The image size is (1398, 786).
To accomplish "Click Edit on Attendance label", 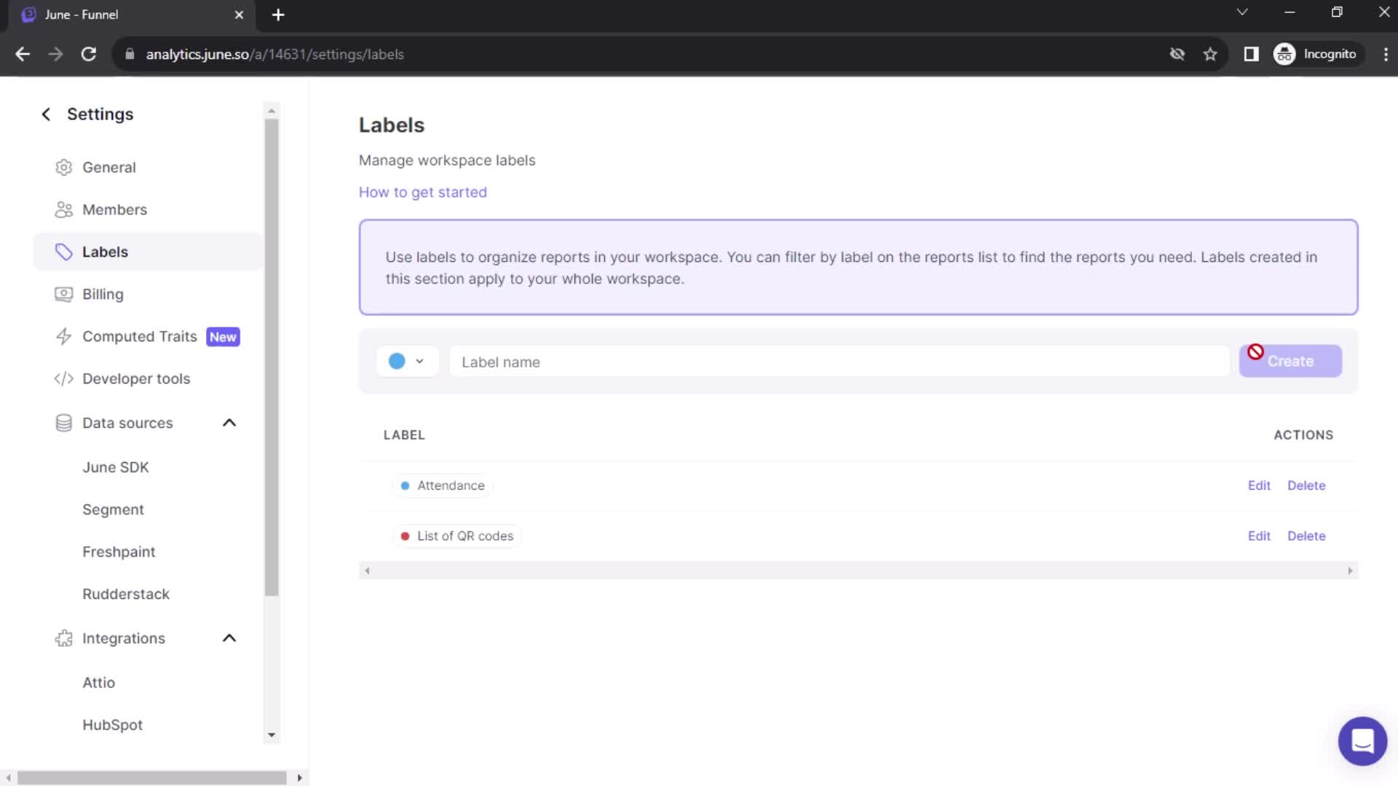I will pos(1259,485).
